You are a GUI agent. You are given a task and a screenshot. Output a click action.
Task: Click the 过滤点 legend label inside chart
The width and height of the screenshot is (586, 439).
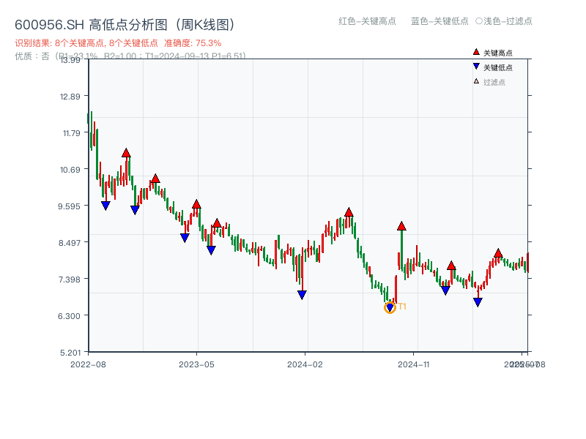tap(494, 82)
